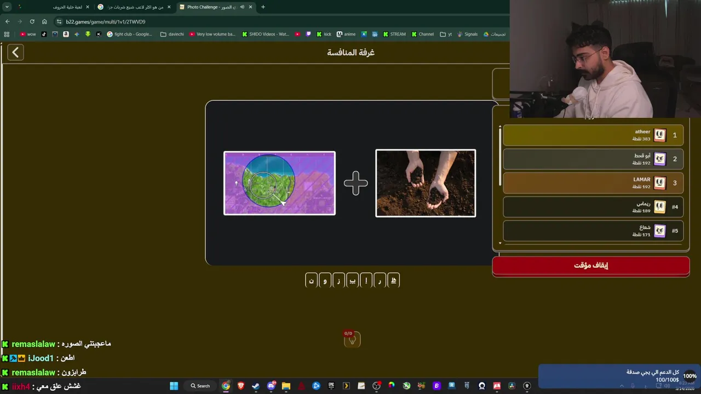The height and width of the screenshot is (394, 701).
Task: Select the letter tile ي
Action: coord(352,281)
